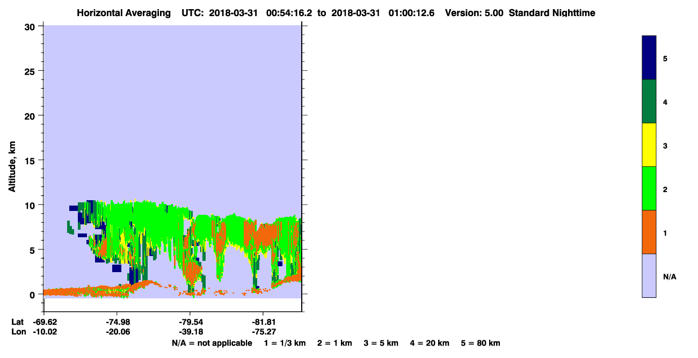The height and width of the screenshot is (358, 698).
Task: Click the 'Lon' axis row label
Action: 18,332
